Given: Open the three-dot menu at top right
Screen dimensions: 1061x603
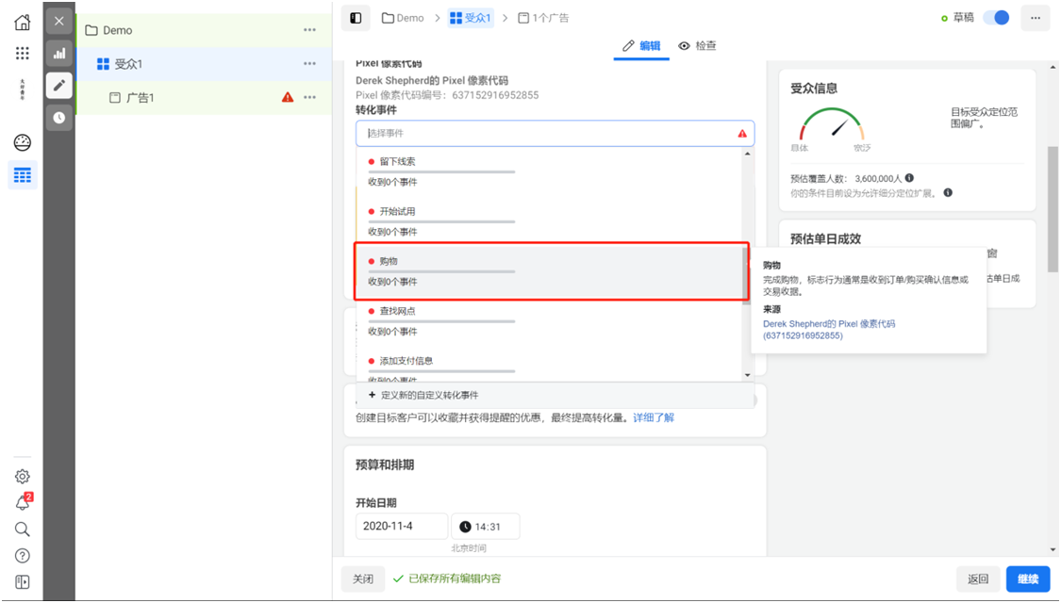Looking at the screenshot, I should point(1036,17).
